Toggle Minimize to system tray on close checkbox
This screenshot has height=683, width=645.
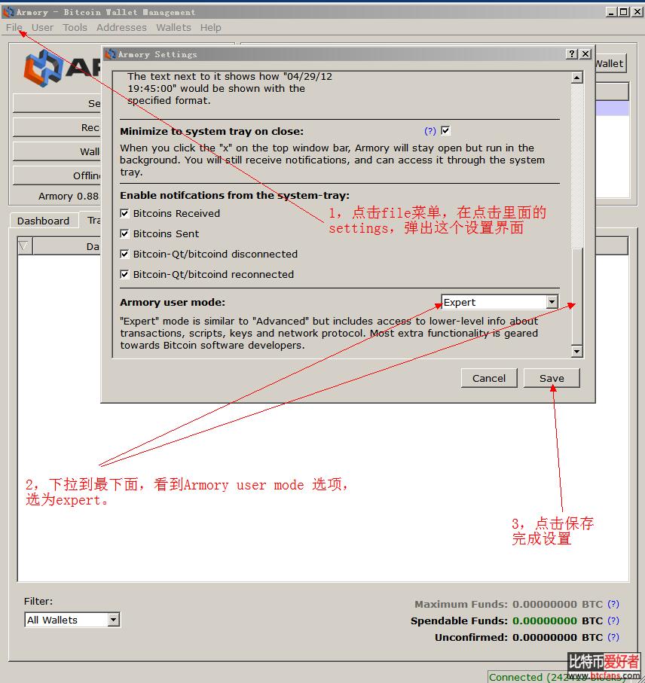point(445,130)
